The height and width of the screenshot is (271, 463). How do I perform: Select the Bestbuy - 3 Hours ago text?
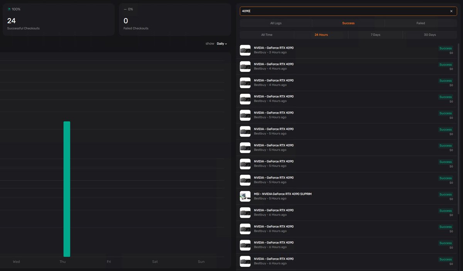coord(270,53)
